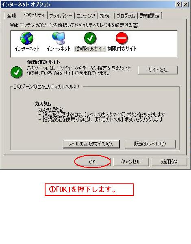Open the 詳細設定 tab
Viewport: 191px width, 244px height.
(150, 16)
